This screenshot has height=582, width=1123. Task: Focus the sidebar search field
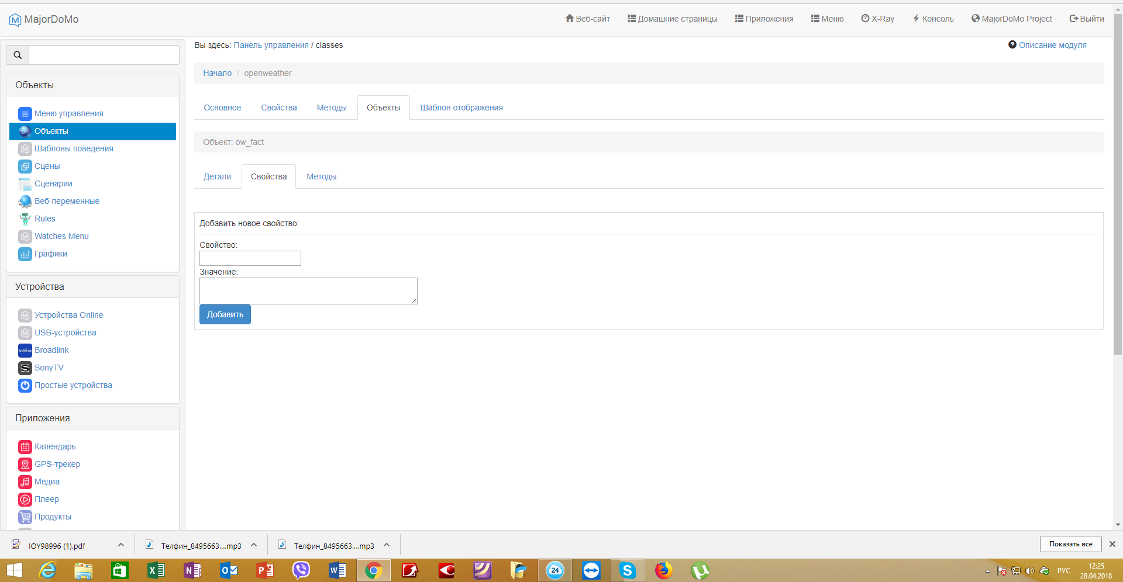[104, 55]
